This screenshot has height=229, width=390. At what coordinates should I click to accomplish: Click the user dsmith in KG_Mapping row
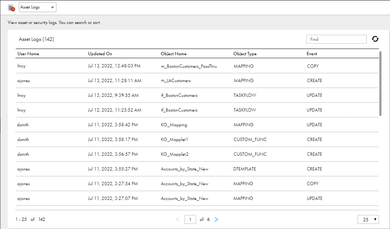(x=23, y=125)
